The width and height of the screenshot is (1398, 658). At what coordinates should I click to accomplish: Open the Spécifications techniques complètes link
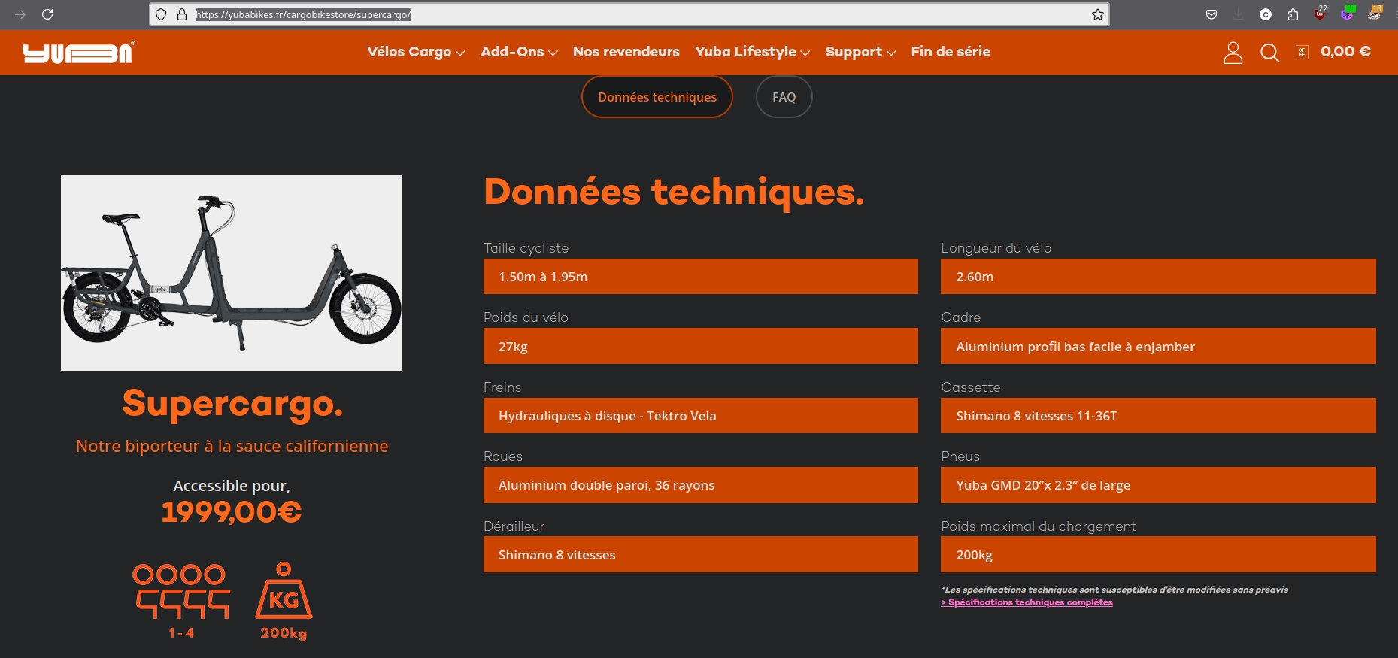tap(1027, 602)
